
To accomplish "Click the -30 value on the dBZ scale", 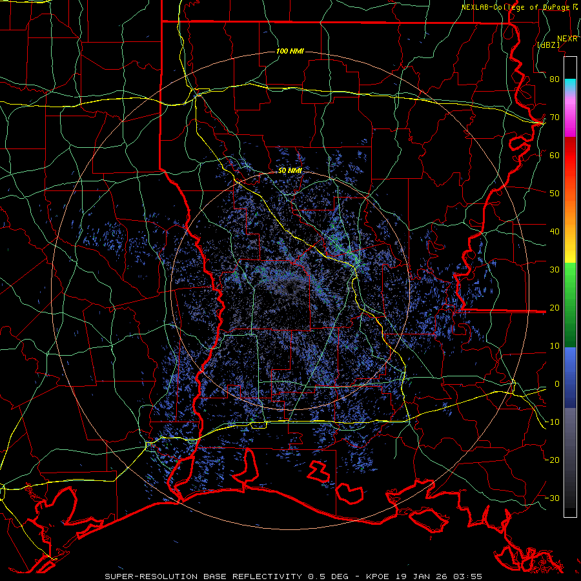I will point(552,498).
